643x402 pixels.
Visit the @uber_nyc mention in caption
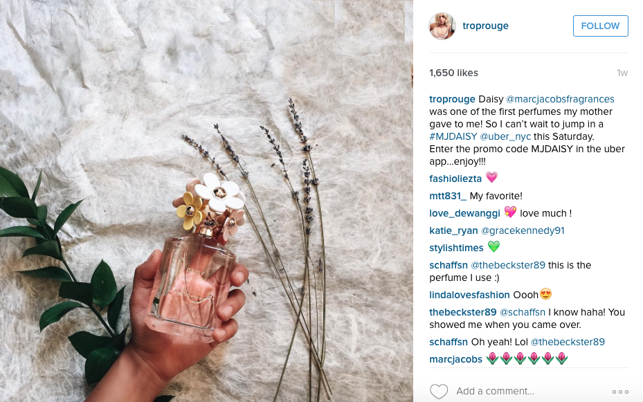[505, 136]
